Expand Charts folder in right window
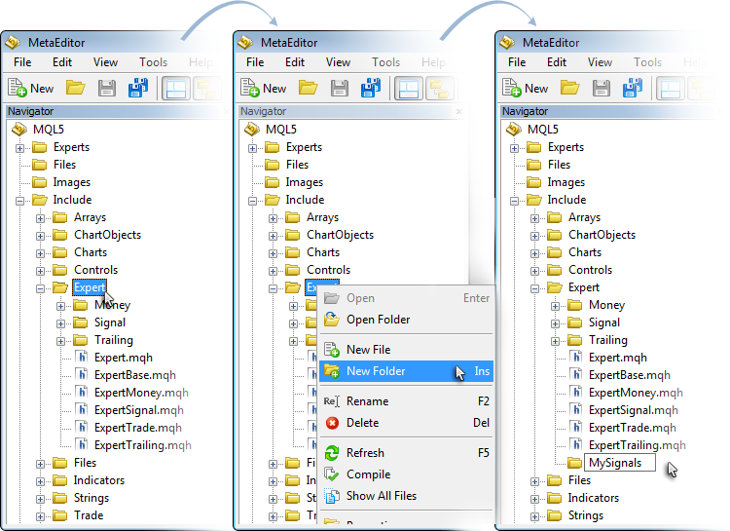Viewport: 730px width, 531px height. click(534, 253)
